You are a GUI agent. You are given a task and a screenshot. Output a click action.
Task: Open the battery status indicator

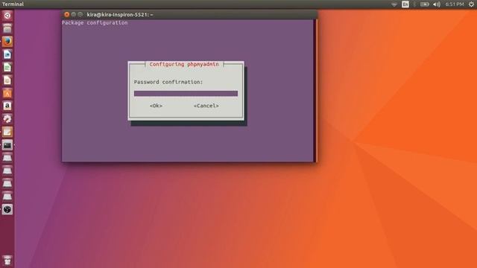coord(424,4)
